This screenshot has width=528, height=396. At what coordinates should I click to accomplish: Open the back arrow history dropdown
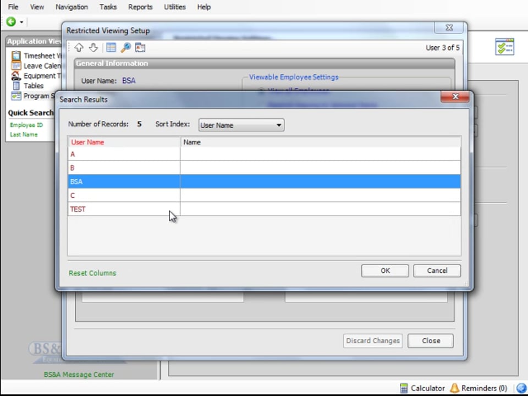21,22
